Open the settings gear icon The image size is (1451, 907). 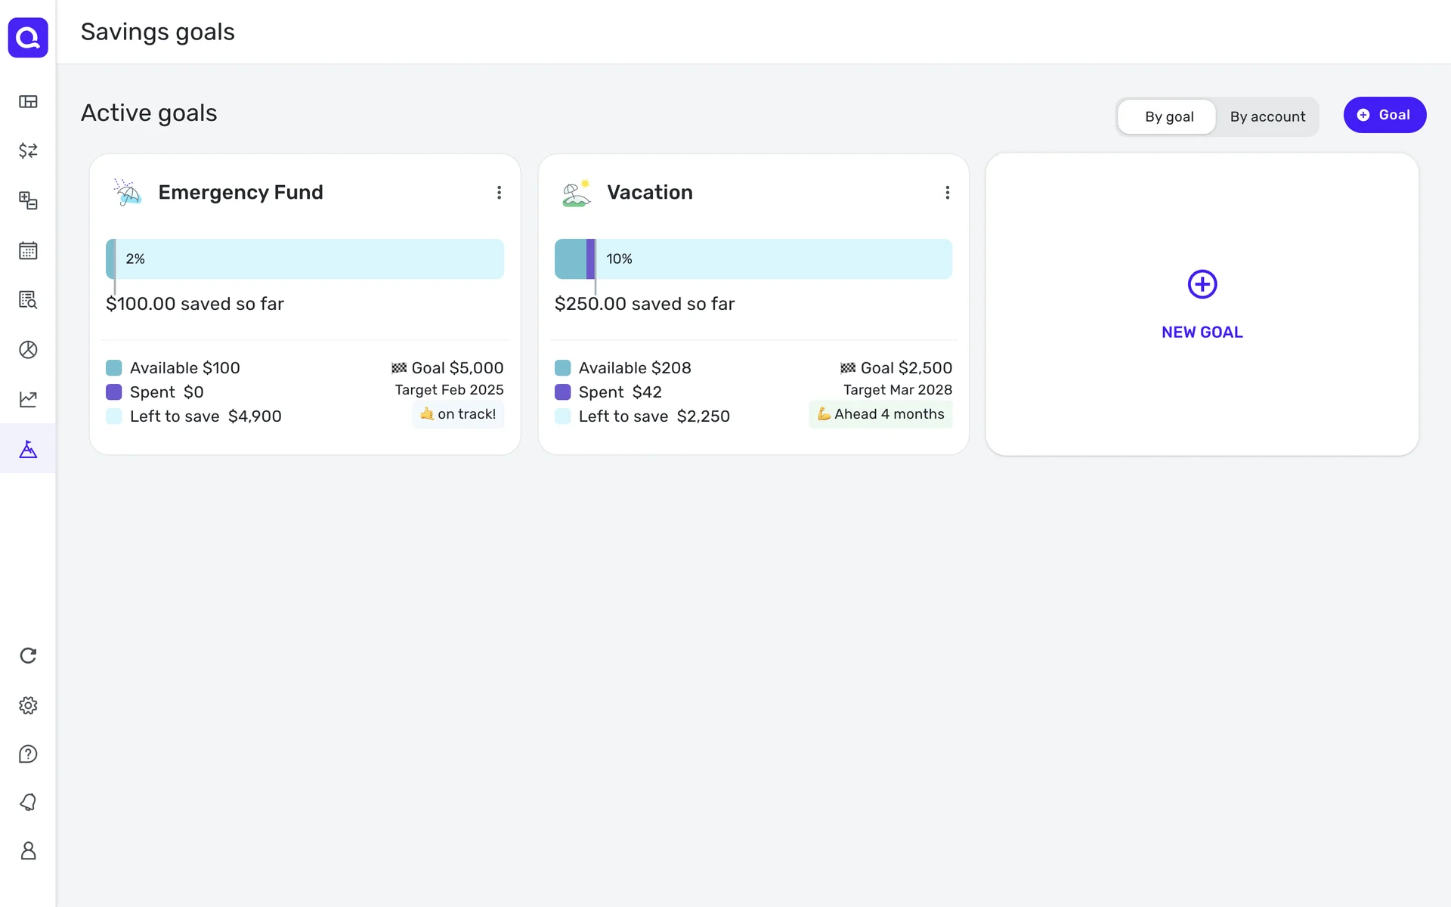28,705
